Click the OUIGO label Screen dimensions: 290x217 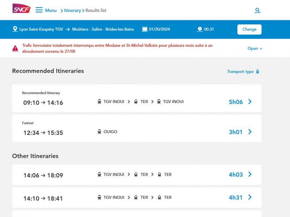111,132
